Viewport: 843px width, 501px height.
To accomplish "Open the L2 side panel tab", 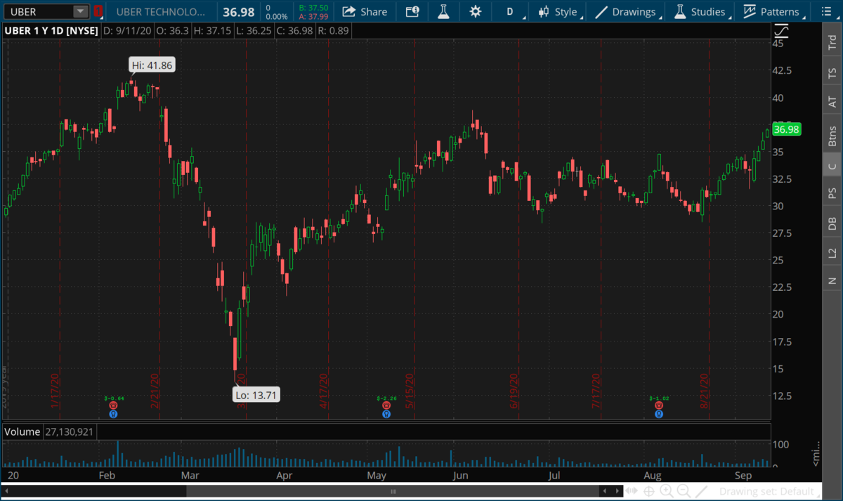I will (x=832, y=252).
